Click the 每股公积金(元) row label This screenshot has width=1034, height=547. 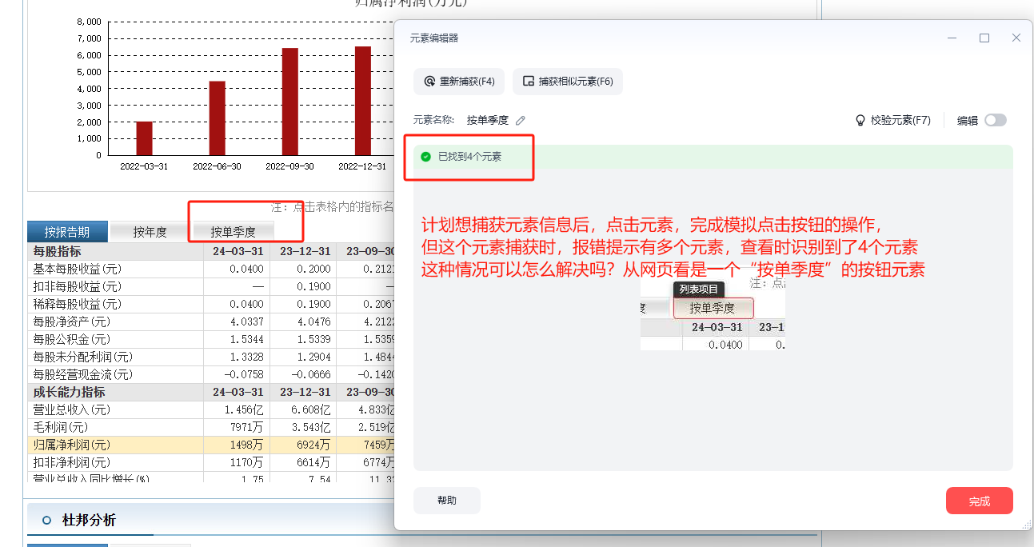pos(71,339)
